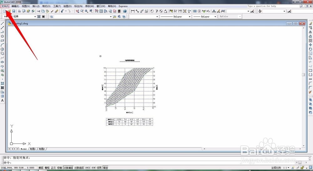
Task: Toggle 极轴 polar tracking
Action: pos(59,168)
